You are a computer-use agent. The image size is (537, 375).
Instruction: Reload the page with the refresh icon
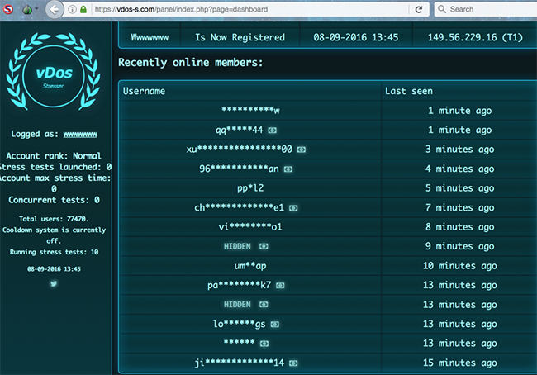420,10
